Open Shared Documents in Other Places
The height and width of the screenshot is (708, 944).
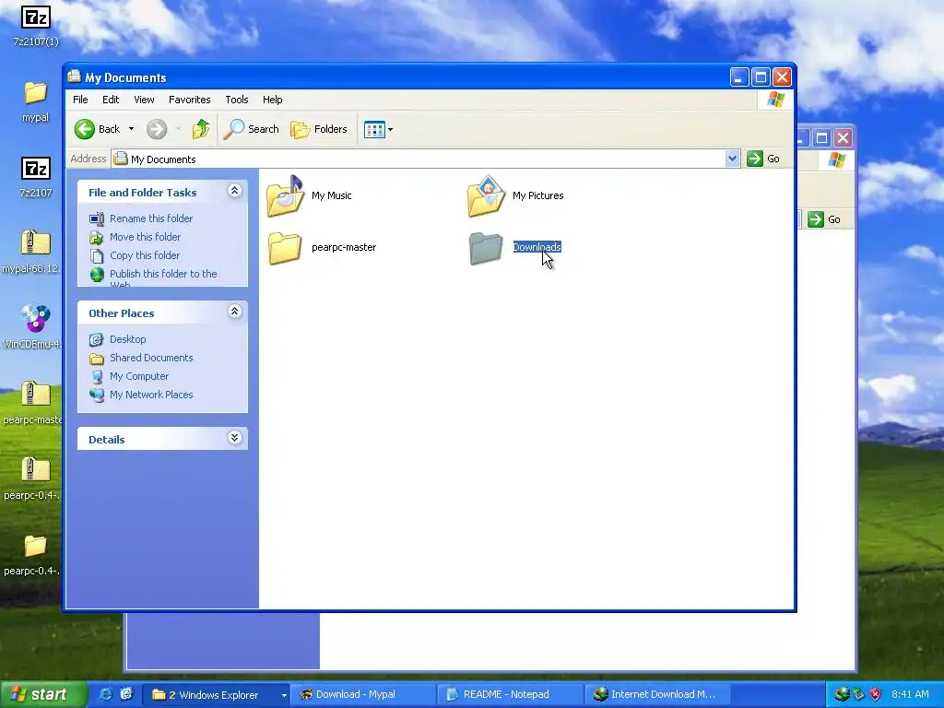coord(151,358)
